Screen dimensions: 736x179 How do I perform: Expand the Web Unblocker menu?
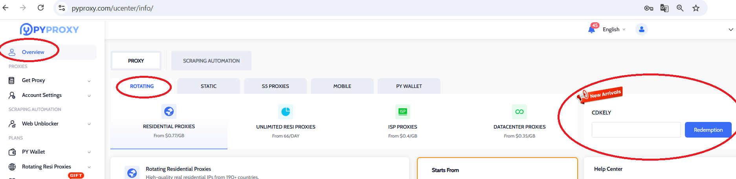(x=49, y=124)
